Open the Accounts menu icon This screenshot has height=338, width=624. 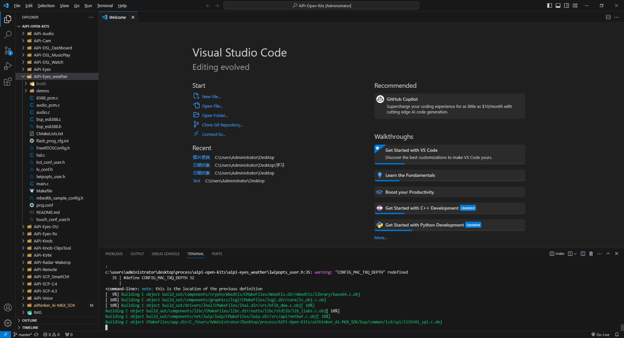8,307
